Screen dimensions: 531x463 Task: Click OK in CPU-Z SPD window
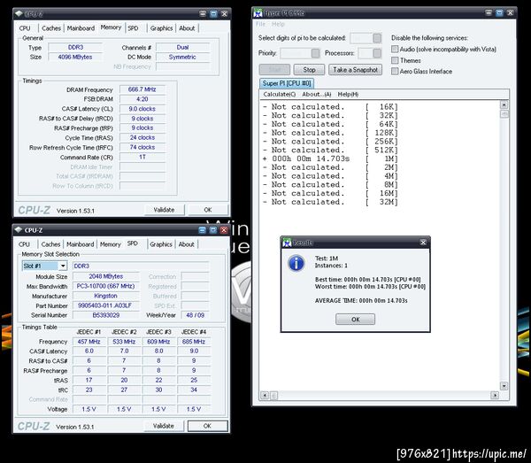208,426
